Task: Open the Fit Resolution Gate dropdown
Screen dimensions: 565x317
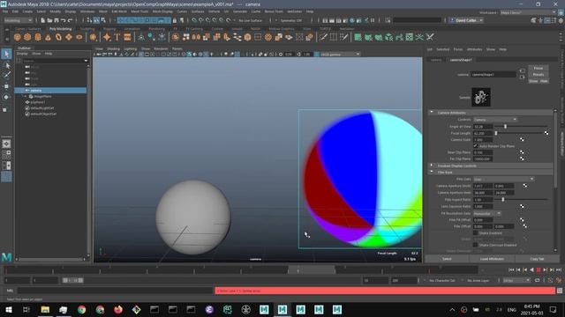Action: 486,213
